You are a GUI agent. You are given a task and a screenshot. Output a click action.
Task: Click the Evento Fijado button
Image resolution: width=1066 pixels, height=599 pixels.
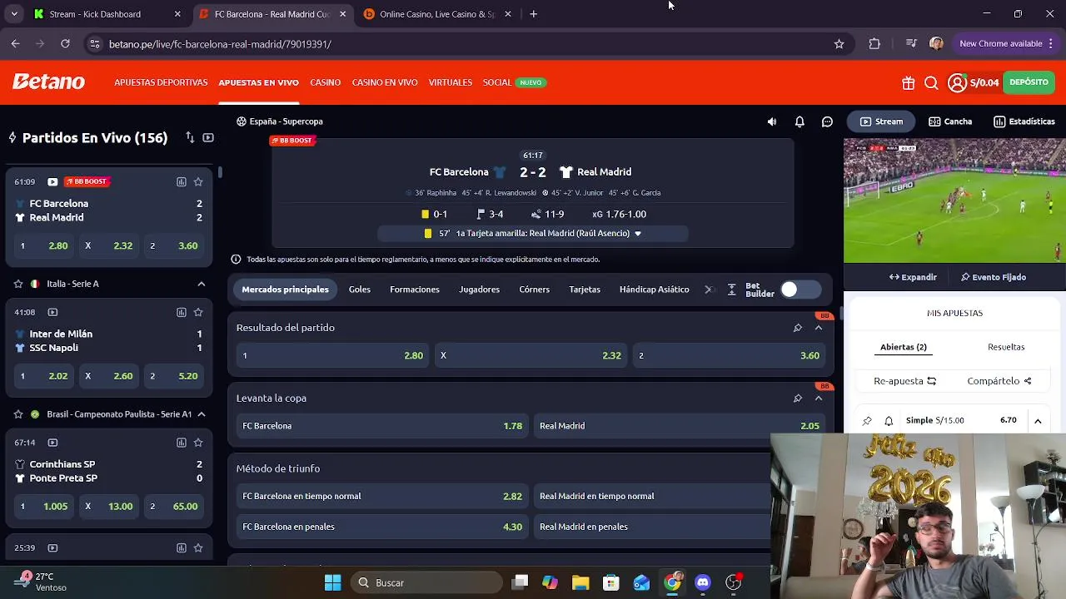coord(994,277)
